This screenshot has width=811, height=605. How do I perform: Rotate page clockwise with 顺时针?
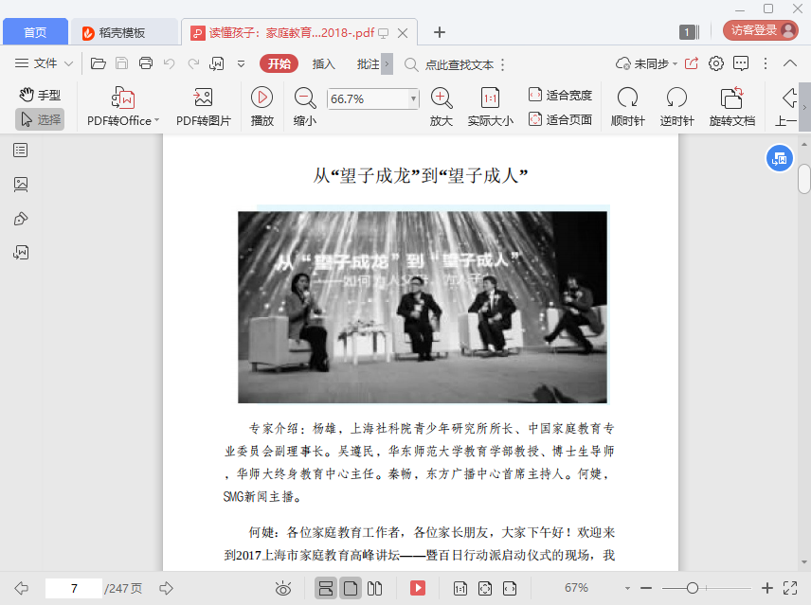tap(627, 107)
